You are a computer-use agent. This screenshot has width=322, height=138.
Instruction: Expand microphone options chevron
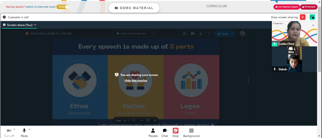point(29,129)
